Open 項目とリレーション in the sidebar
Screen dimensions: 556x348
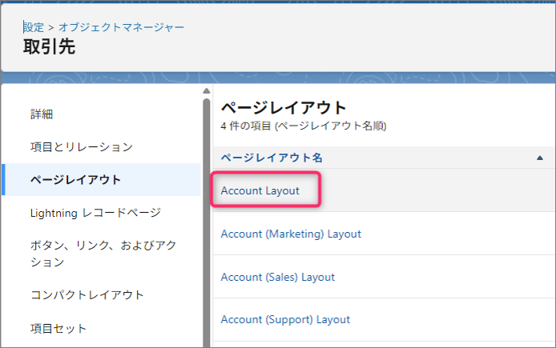click(81, 147)
